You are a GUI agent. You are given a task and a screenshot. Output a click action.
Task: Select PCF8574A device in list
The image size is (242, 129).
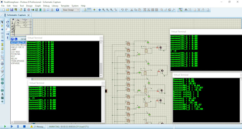15,54
